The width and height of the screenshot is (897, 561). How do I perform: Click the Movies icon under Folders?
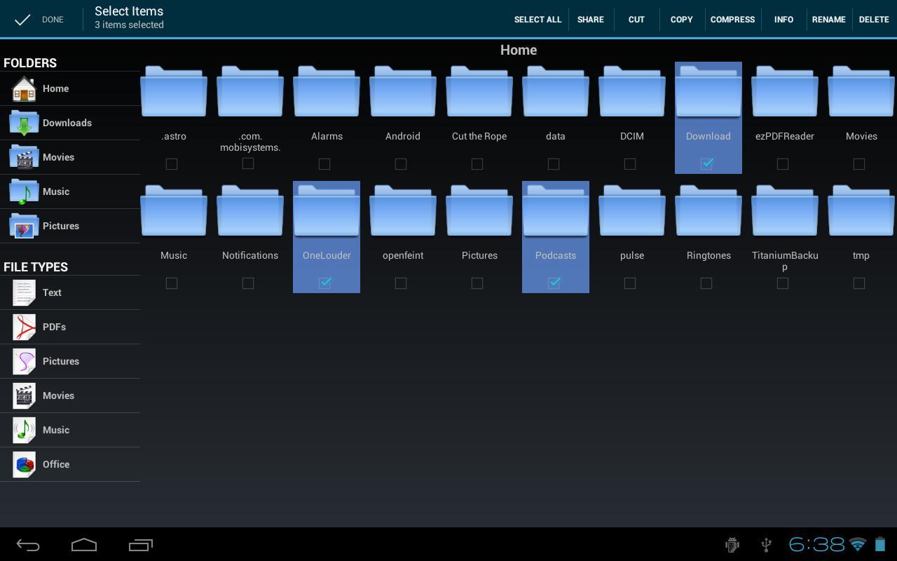25,157
